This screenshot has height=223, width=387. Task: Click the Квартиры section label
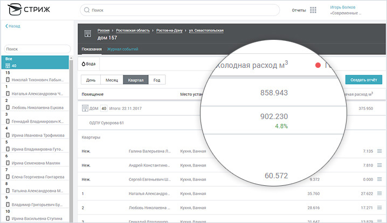pyautogui.click(x=91, y=137)
